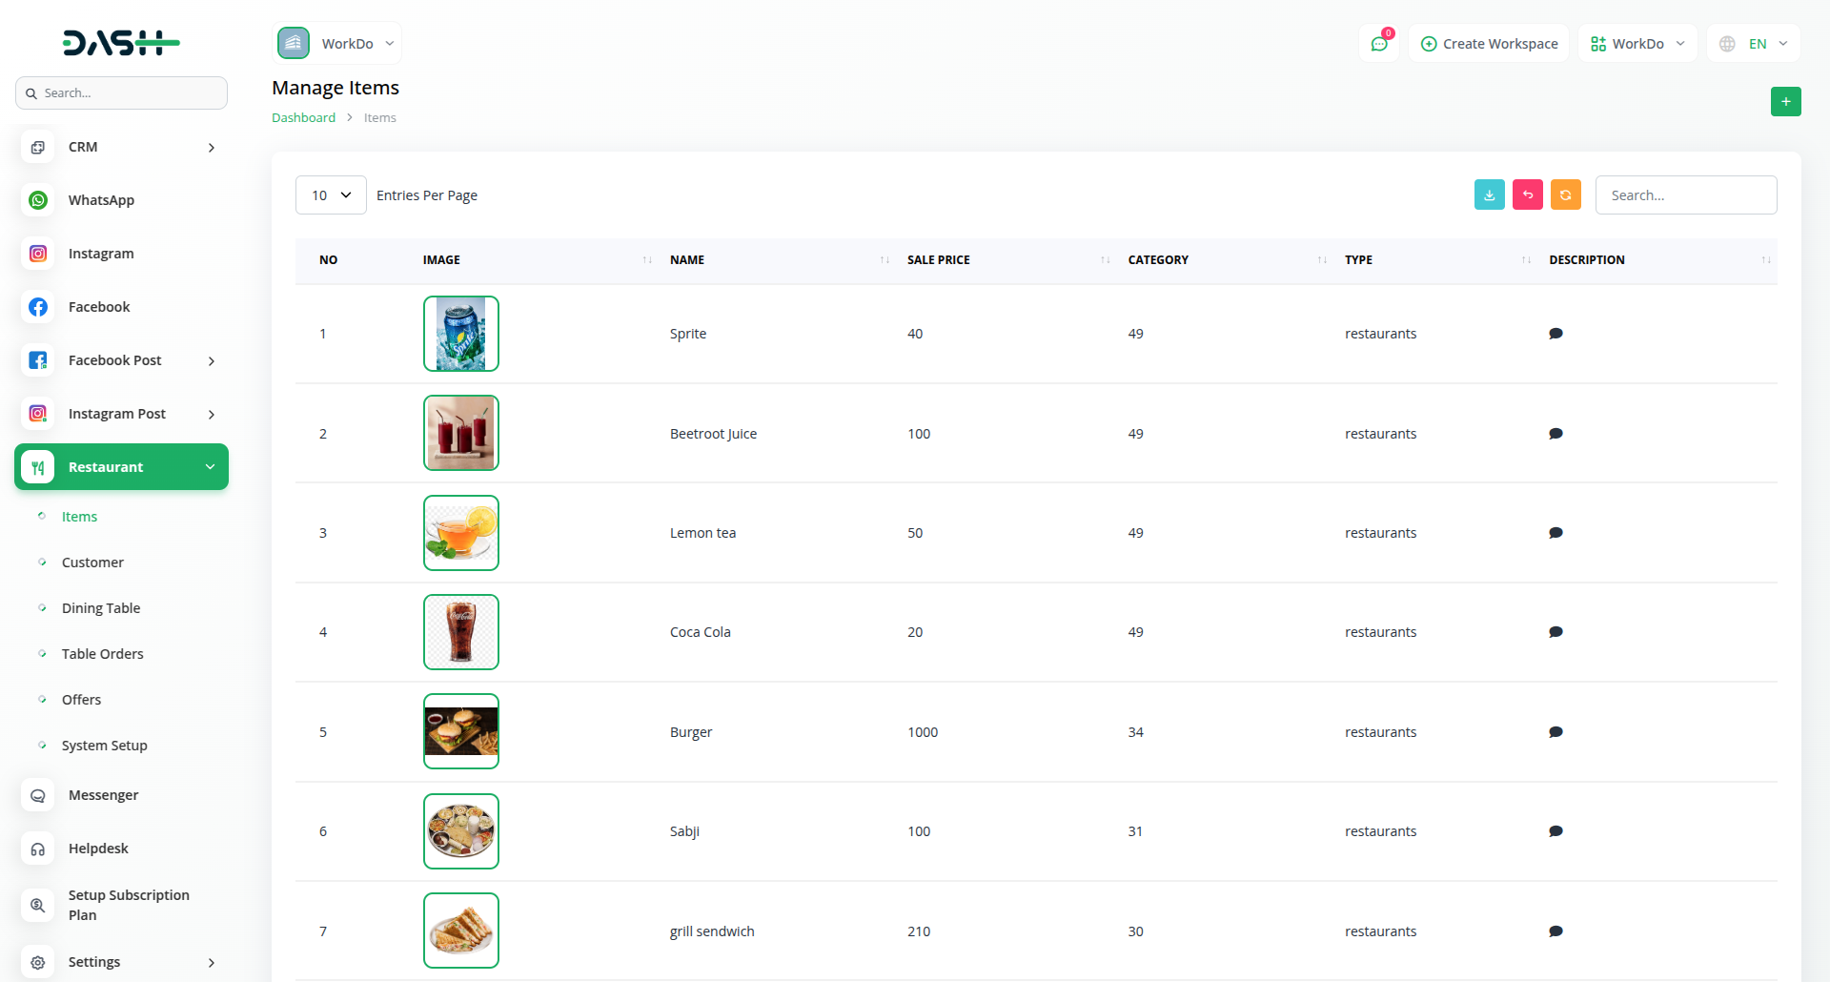Click the CRM sidebar icon
This screenshot has width=1830, height=982.
38,147
